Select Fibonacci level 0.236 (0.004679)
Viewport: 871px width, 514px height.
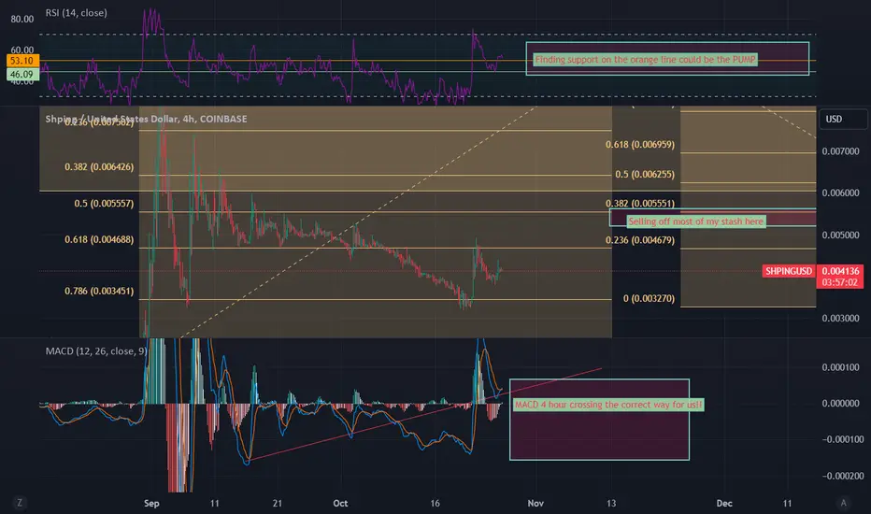[640, 240]
